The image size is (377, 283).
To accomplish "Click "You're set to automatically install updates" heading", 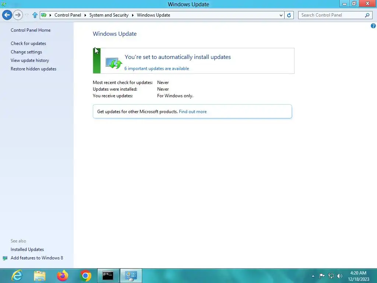I will [178, 57].
